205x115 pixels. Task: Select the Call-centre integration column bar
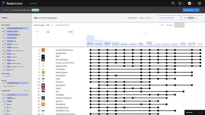tap(107, 44)
